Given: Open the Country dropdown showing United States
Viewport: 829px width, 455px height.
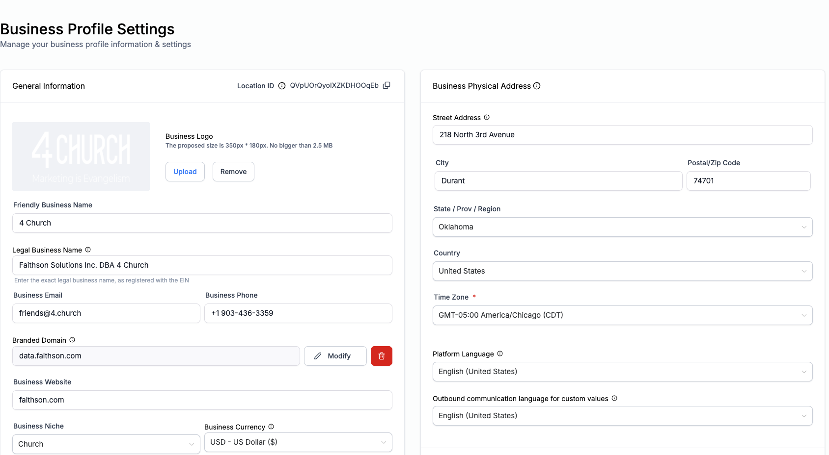Looking at the screenshot, I should pyautogui.click(x=622, y=271).
